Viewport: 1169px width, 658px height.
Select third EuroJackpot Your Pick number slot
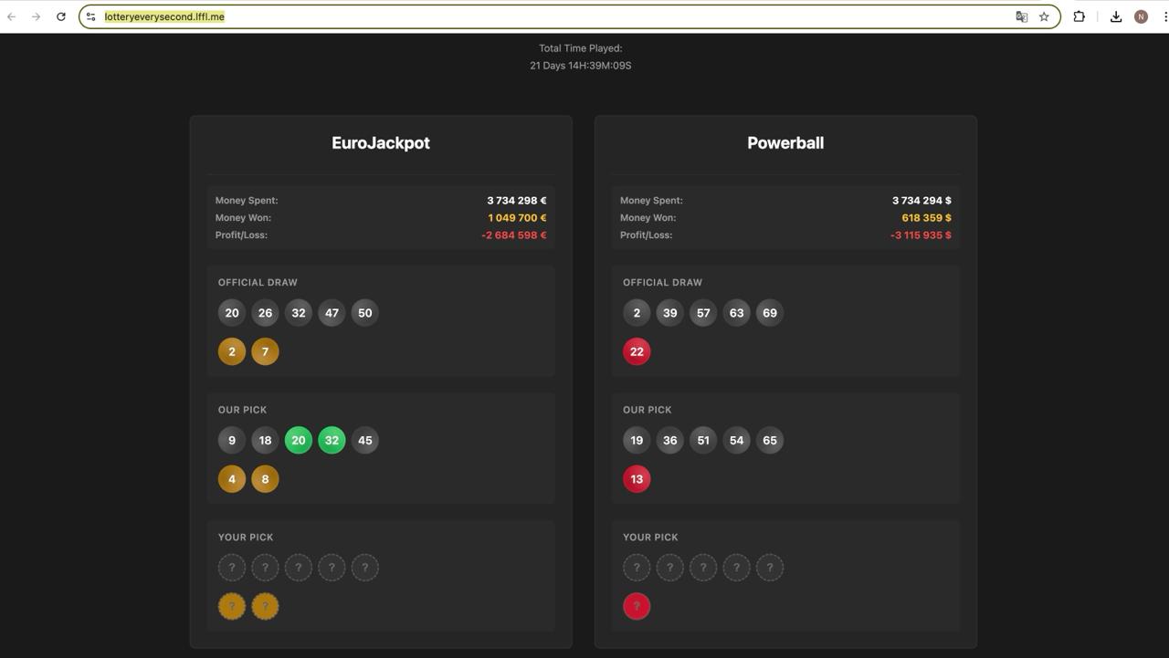[299, 568]
